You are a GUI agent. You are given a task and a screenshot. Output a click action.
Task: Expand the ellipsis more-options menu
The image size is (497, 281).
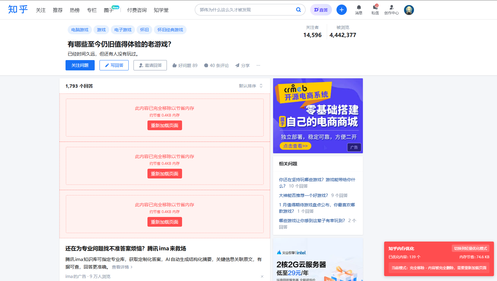pos(258,65)
